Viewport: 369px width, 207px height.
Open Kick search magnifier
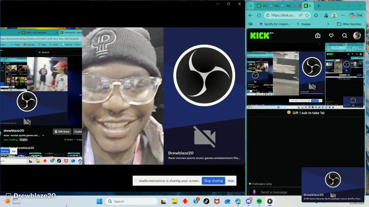point(344,36)
